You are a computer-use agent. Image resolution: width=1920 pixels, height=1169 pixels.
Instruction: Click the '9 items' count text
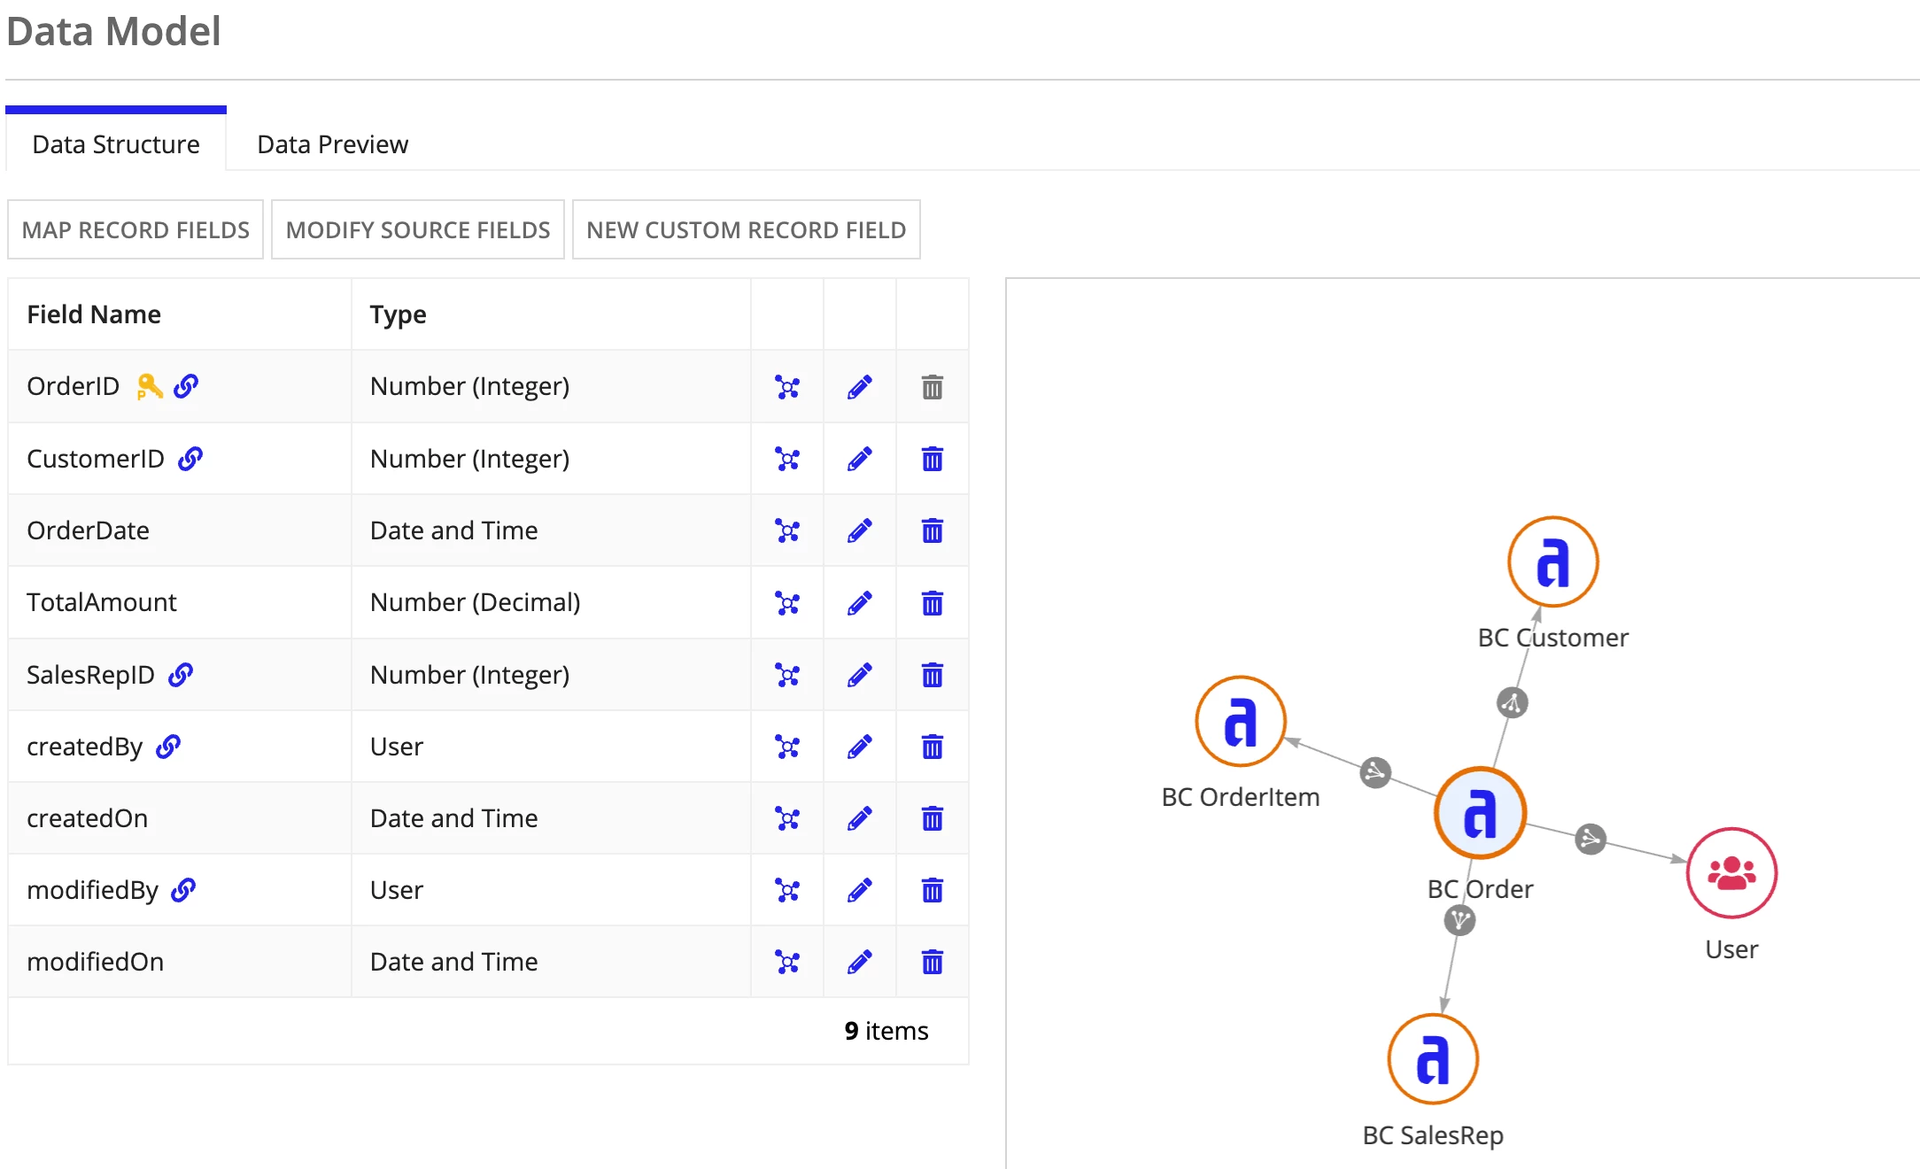click(x=886, y=1031)
